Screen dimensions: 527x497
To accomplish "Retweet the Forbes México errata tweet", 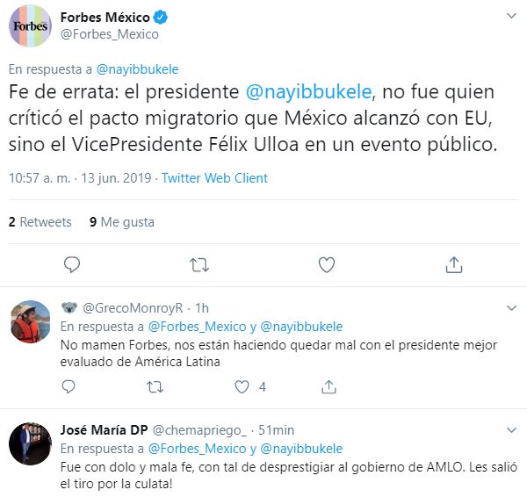I will 199,263.
